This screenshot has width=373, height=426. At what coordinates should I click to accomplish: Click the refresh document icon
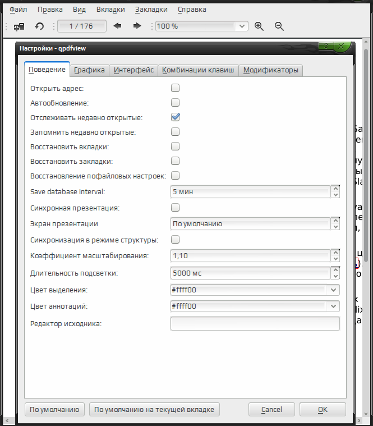click(40, 26)
